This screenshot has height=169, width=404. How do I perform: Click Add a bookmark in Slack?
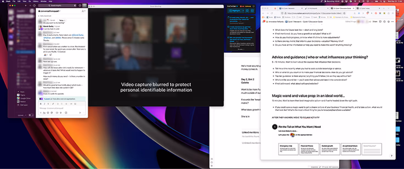pyautogui.click(x=45, y=16)
